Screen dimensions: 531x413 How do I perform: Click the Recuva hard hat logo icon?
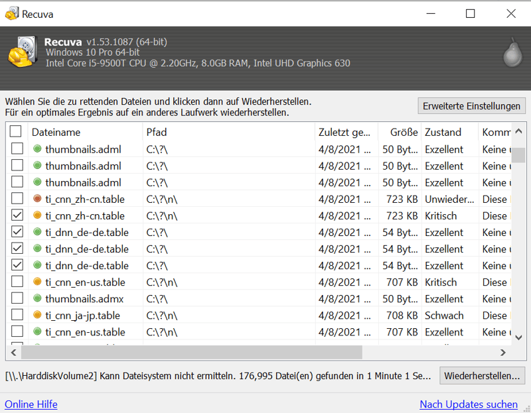(22, 52)
